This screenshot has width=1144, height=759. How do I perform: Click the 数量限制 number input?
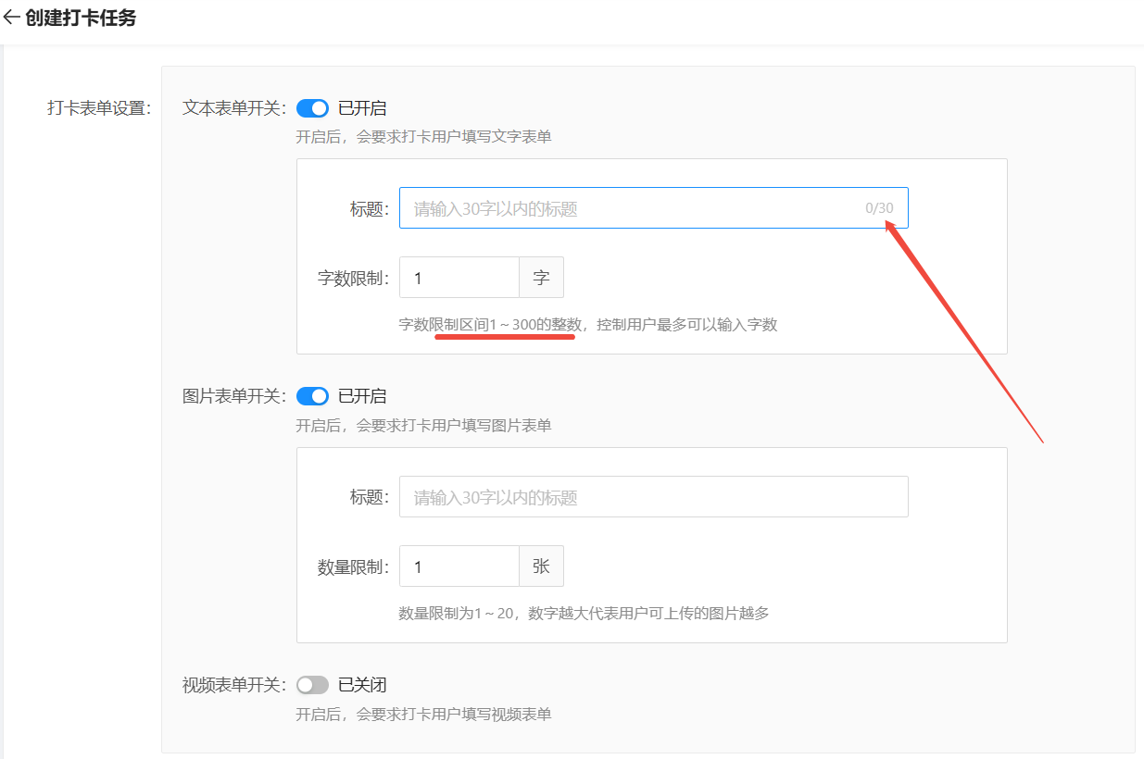pos(459,566)
